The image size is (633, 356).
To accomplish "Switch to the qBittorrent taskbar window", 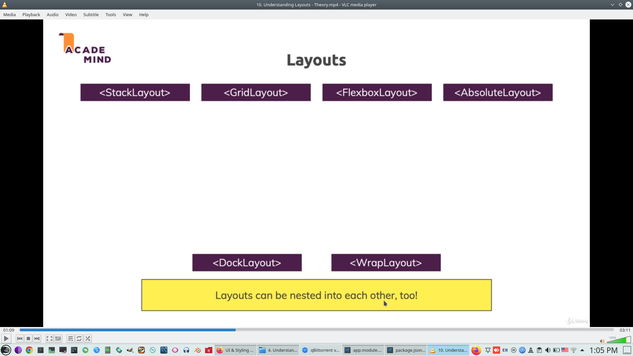I will click(x=320, y=350).
